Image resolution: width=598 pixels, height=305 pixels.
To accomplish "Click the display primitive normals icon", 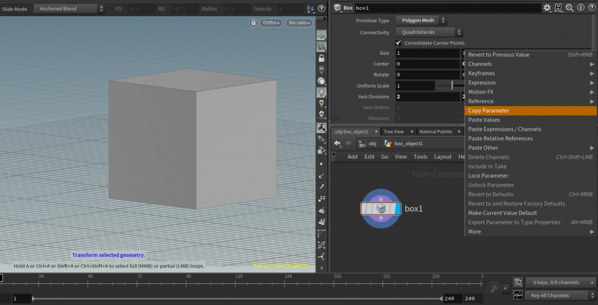I will [x=322, y=210].
